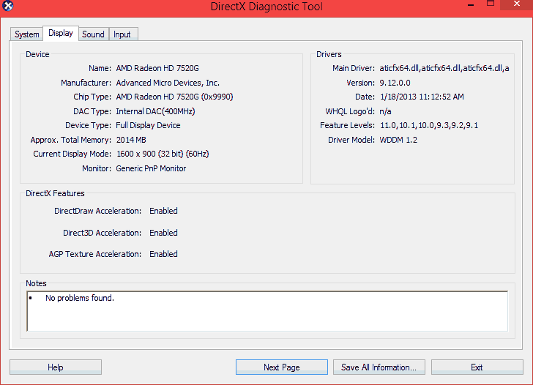Screen dimensions: 533x385
Task: Click feature levels 11.0,10.1 value
Action: pos(429,125)
